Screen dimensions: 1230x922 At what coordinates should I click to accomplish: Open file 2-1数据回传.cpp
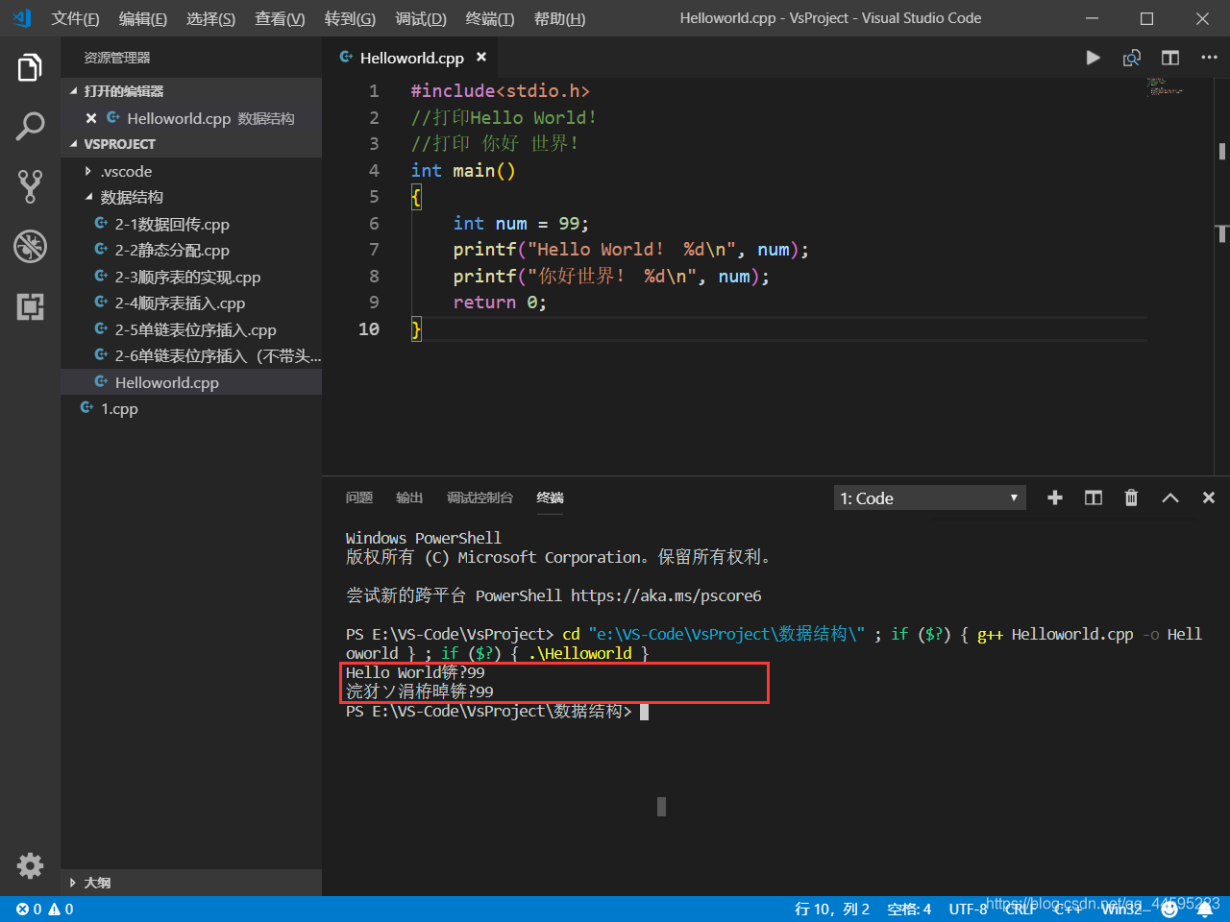click(191, 224)
